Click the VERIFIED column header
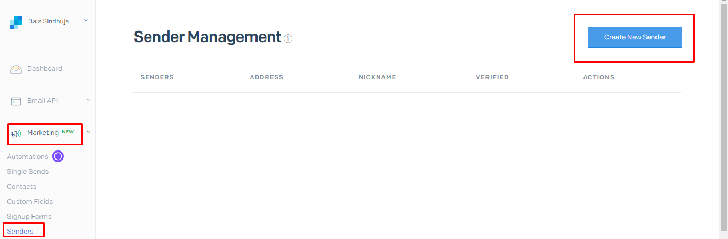The height and width of the screenshot is (239, 728). coord(492,77)
